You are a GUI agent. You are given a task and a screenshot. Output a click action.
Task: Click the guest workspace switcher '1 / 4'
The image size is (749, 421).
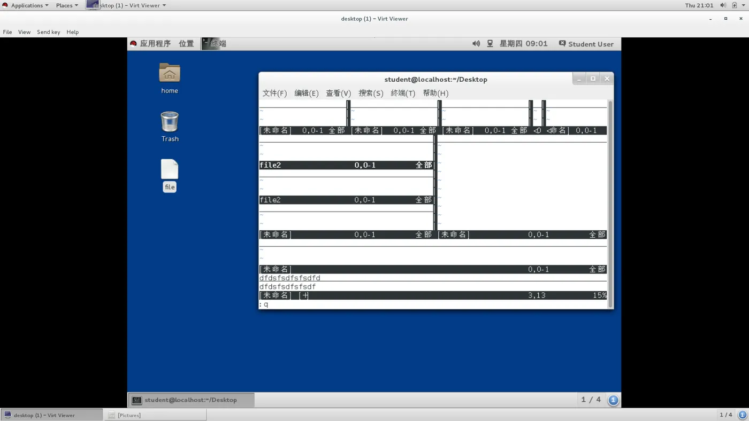(x=591, y=400)
